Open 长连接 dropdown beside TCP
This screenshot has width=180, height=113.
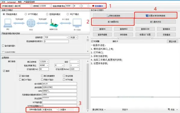pyautogui.click(x=74, y=37)
